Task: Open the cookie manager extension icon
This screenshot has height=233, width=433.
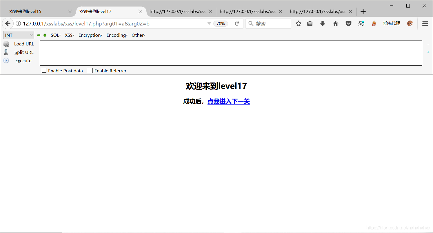Action: [410, 24]
